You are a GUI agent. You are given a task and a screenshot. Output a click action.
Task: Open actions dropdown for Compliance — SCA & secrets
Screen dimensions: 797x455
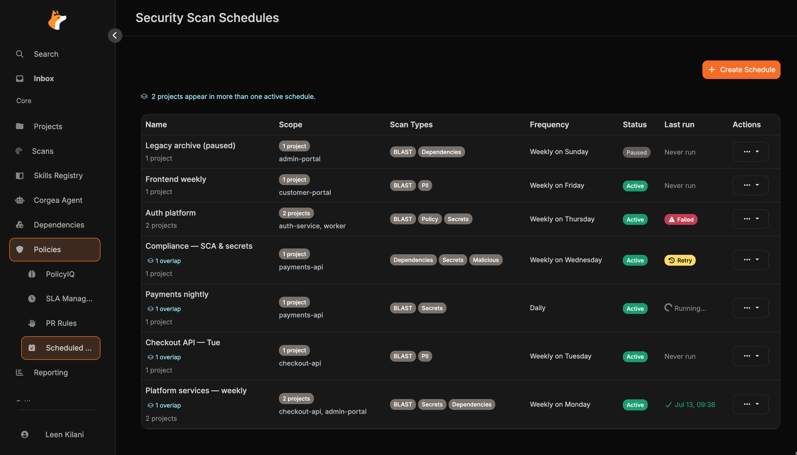750,260
